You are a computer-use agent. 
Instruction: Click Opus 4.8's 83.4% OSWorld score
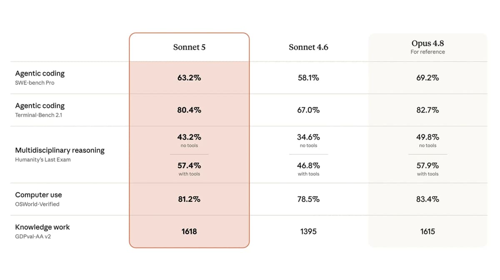pos(427,199)
